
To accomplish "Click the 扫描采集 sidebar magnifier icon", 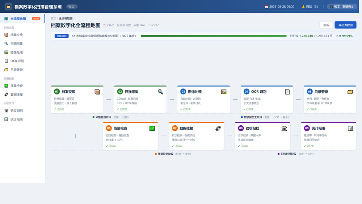I will [6, 43].
